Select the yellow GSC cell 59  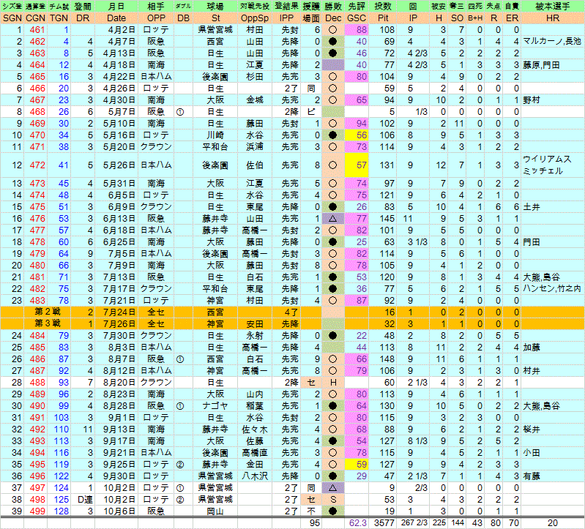[x=357, y=464]
